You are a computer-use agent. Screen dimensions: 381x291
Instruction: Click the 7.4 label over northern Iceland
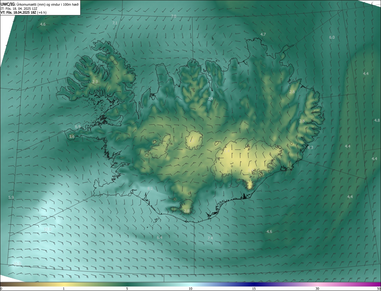[x=210, y=99]
